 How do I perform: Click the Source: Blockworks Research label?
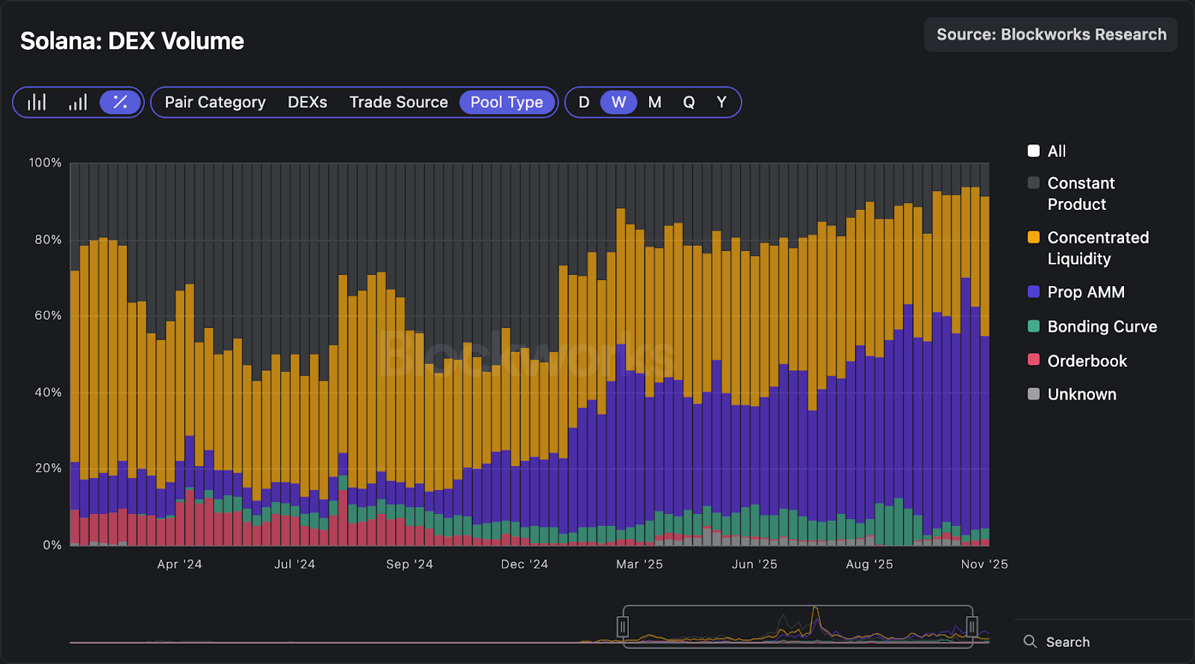point(1051,35)
